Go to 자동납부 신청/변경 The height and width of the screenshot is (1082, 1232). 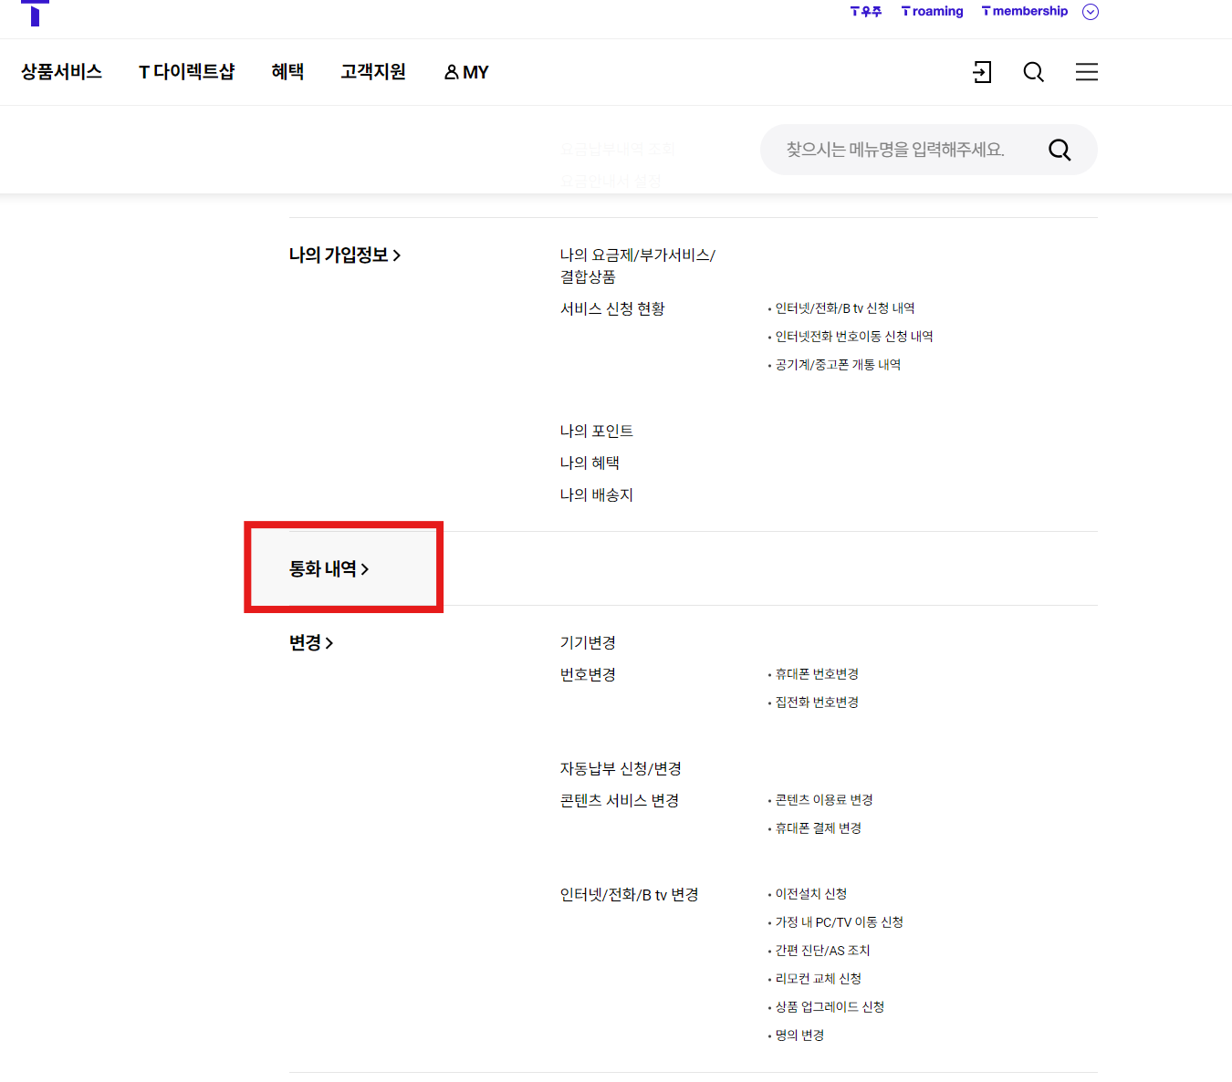(621, 769)
